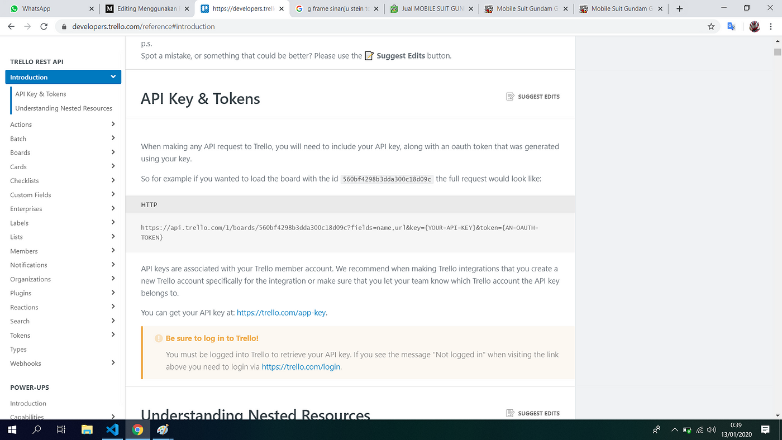Open the Google Translate extension icon
782x440 pixels.
tap(731, 26)
